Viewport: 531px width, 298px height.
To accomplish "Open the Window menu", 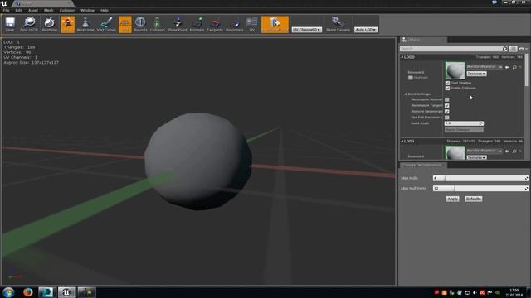I will tap(87, 11).
